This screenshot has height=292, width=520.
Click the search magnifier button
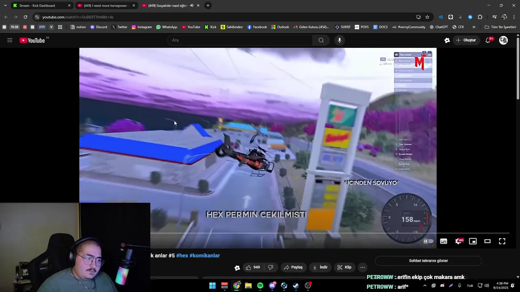click(321, 40)
